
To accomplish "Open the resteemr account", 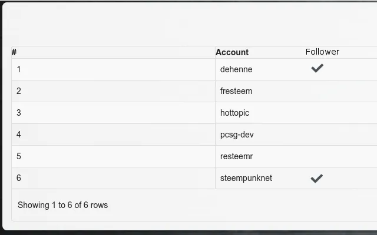I will [236, 156].
